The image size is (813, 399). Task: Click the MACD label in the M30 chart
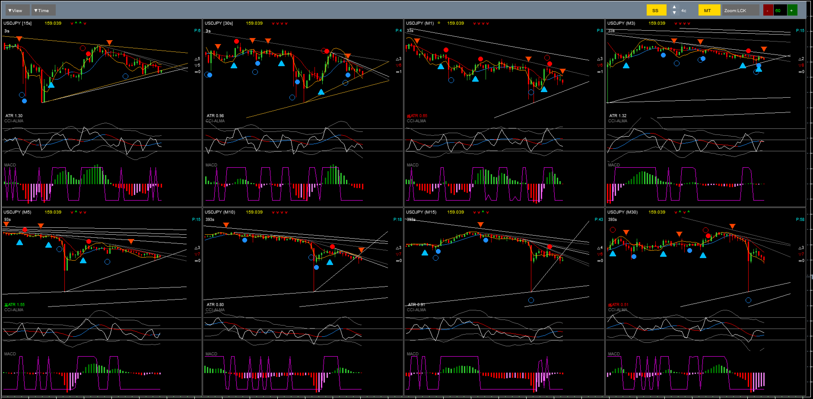pyautogui.click(x=614, y=354)
